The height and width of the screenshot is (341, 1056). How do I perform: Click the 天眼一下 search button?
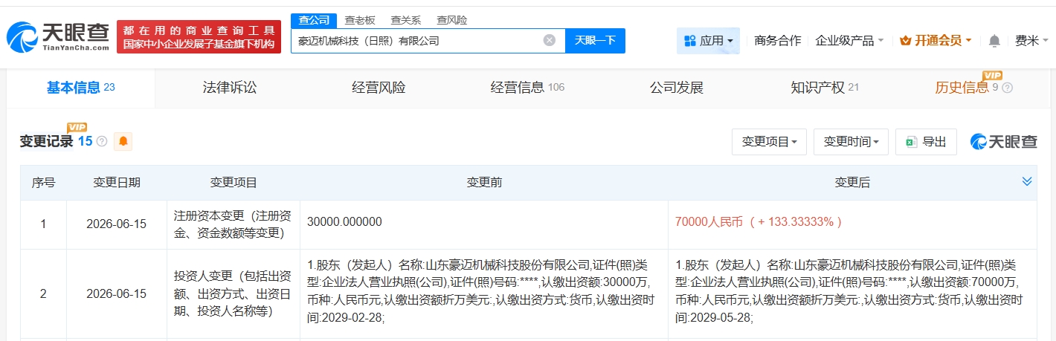click(x=595, y=40)
